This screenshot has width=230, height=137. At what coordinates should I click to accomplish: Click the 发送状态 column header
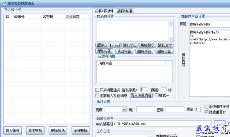(74, 17)
